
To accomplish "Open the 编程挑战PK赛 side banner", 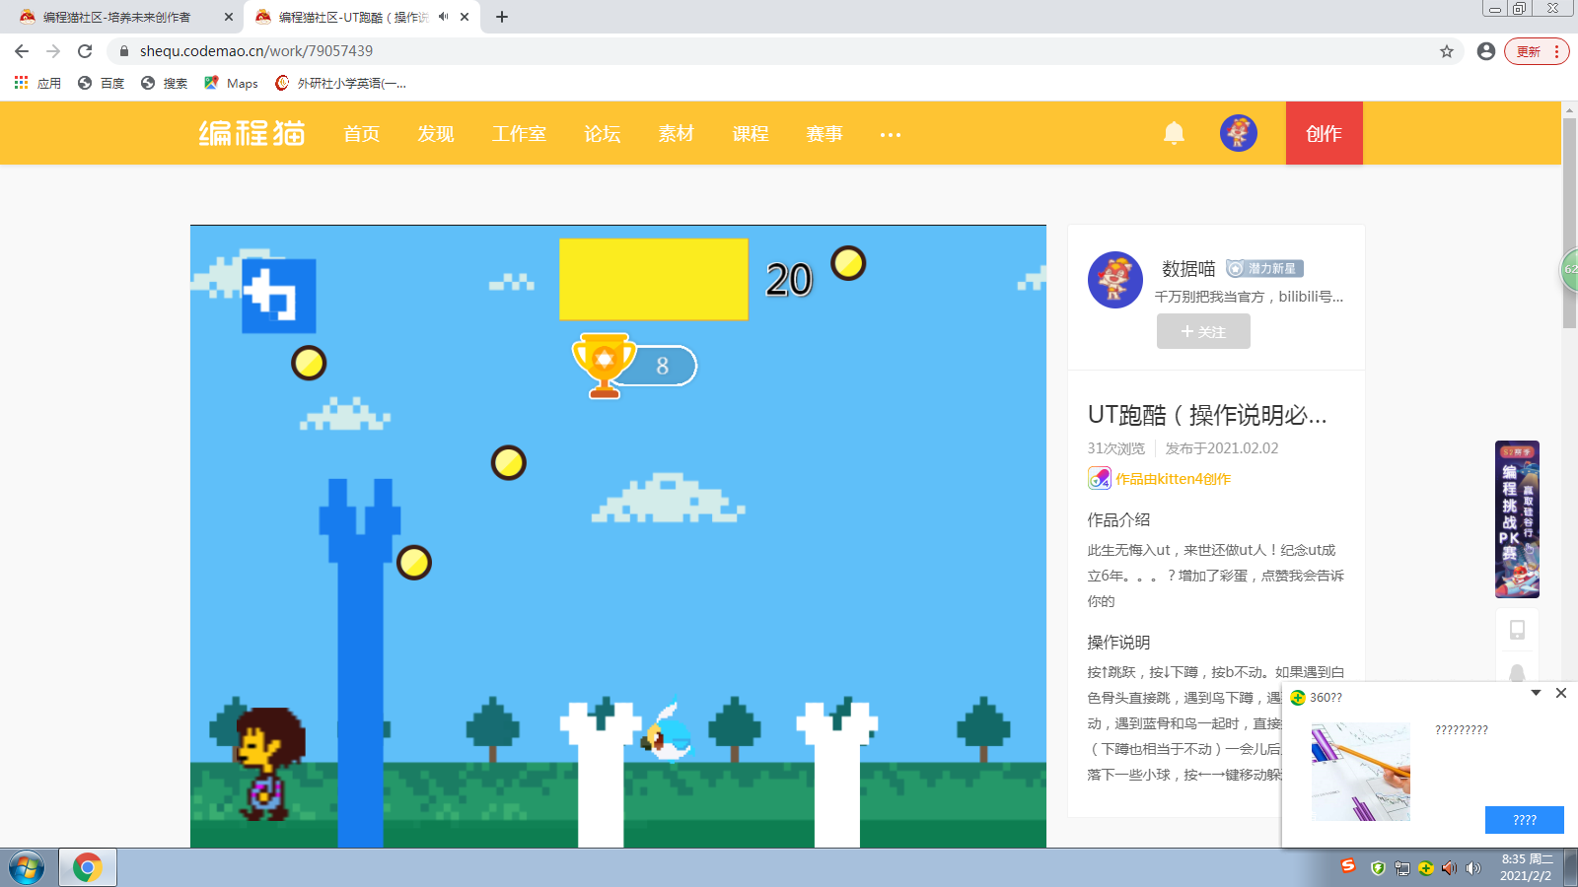I will [x=1517, y=519].
